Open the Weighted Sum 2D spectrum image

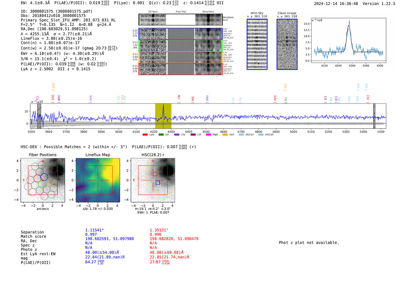[x=181, y=20]
